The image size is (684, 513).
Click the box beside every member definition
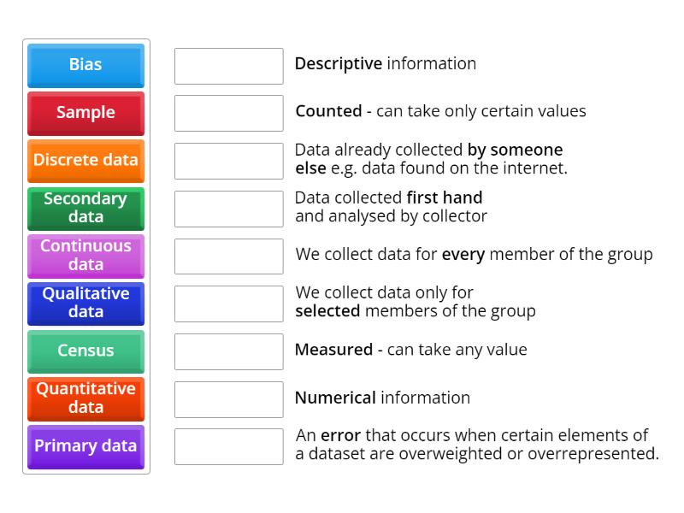pyautogui.click(x=228, y=255)
